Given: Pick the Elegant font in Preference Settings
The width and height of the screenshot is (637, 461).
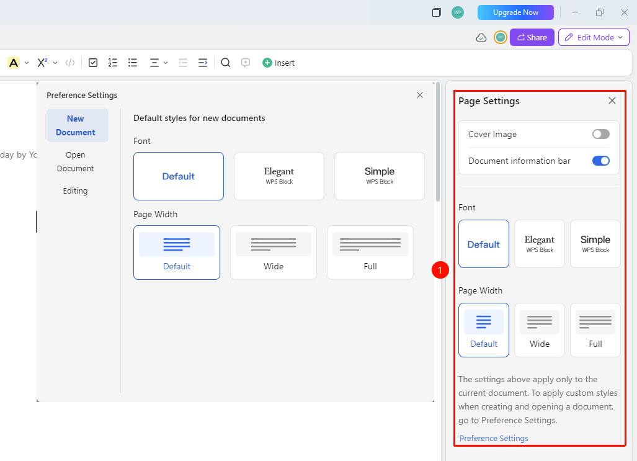Looking at the screenshot, I should coord(278,176).
